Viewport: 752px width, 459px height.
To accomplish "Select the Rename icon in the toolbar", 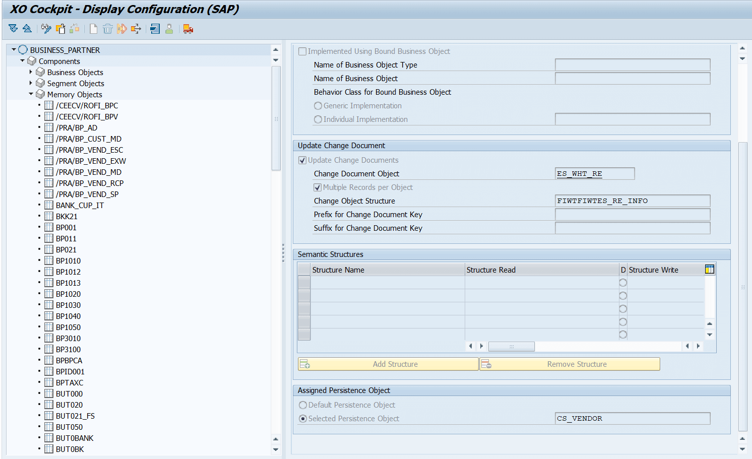I will click(121, 29).
